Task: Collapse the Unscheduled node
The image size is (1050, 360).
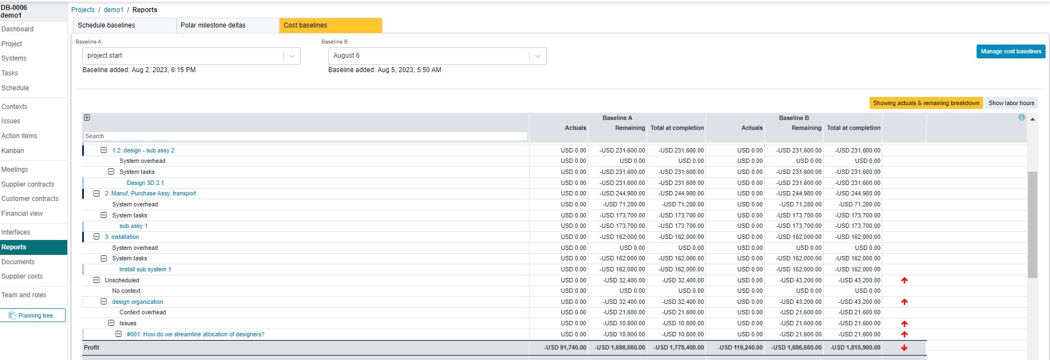Action: tap(96, 280)
